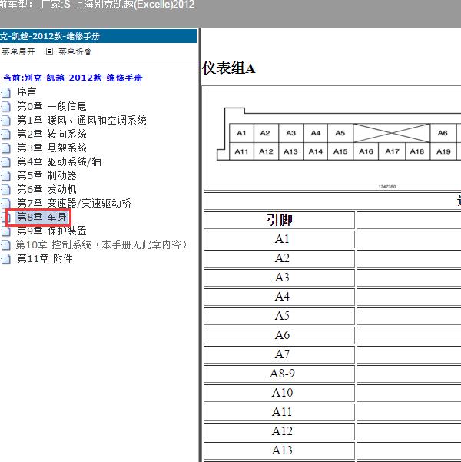The width and height of the screenshot is (461, 462).
Task: Open 第0章 一般信息 chapter
Action: click(51, 106)
